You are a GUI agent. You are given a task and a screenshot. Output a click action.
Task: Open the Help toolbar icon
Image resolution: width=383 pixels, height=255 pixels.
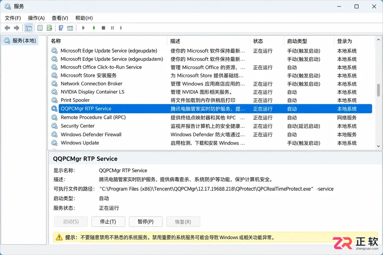(61, 28)
